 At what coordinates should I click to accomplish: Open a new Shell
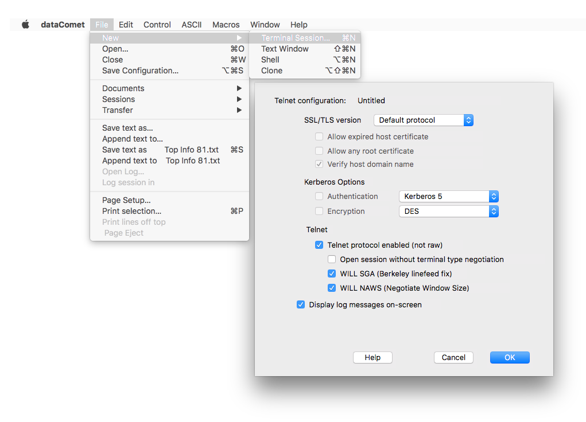pos(305,60)
